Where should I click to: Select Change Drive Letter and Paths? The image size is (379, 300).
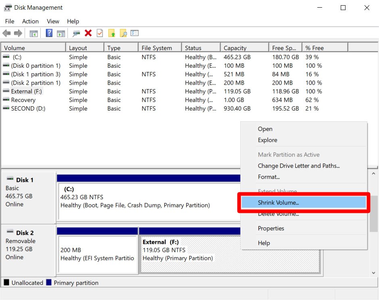click(x=298, y=166)
